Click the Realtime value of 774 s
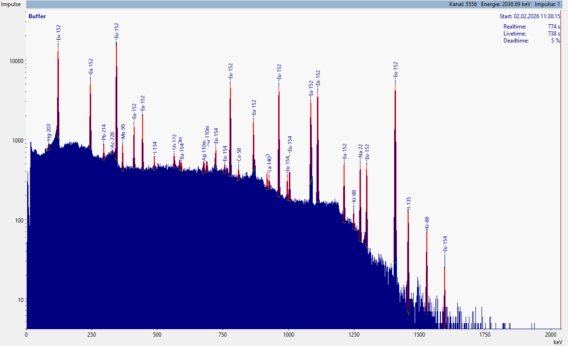 coord(554,27)
